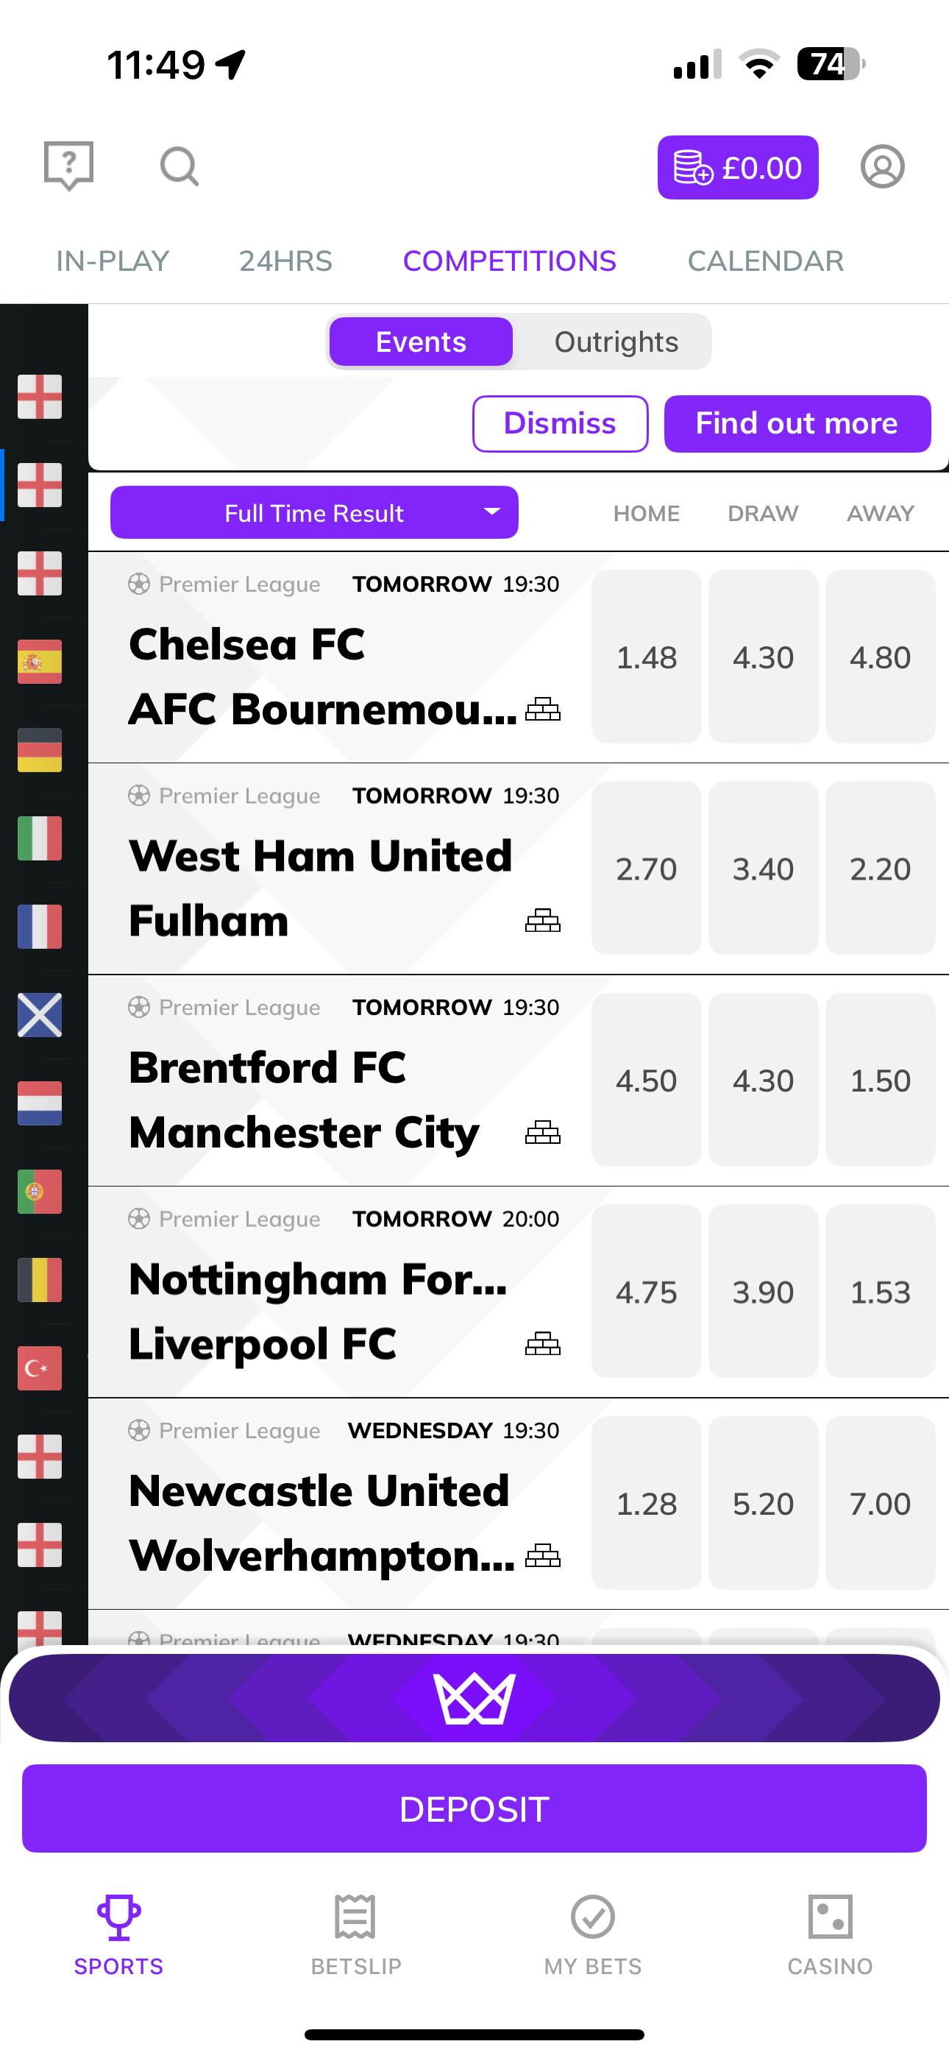Select the Scotland flag competitions
Viewport: 949px width, 2058px height.
tap(40, 1014)
